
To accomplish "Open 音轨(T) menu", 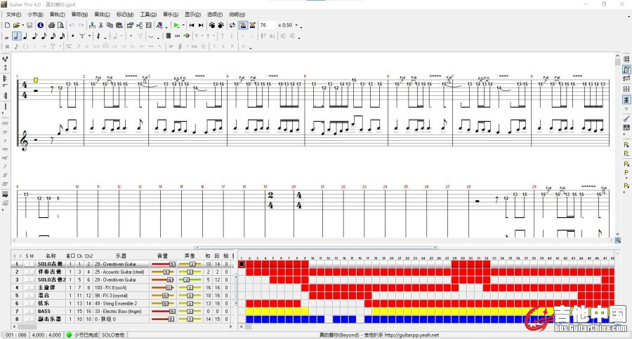I will (57, 15).
